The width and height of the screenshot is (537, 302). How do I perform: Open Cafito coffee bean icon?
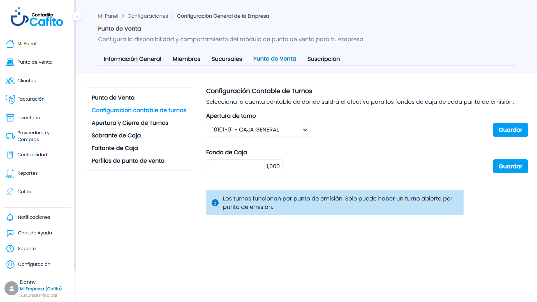[x=10, y=192]
